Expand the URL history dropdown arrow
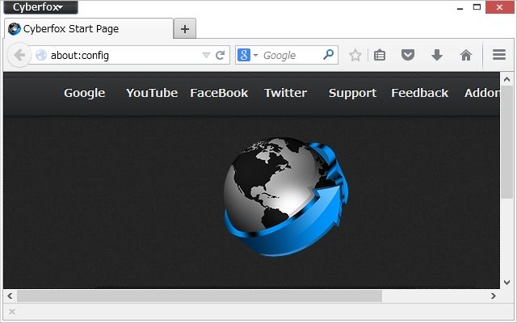The image size is (517, 323). coord(206,55)
